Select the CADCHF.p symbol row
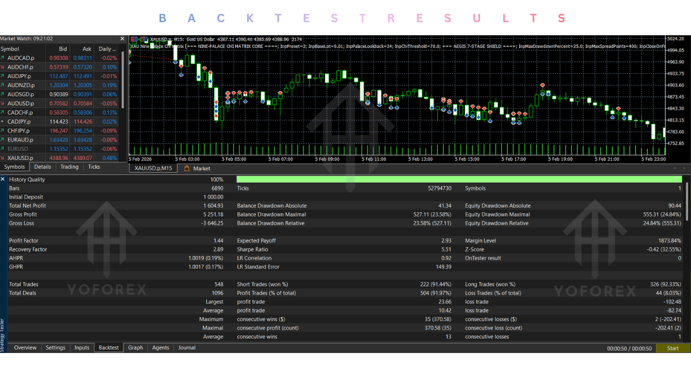This screenshot has width=691, height=388. coord(60,113)
